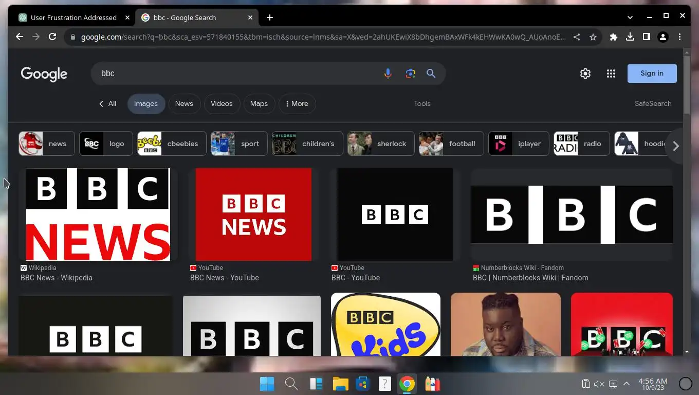Open the Windows Start menu

point(267,384)
